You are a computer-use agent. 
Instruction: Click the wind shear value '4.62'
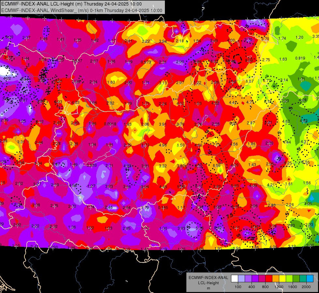(286, 121)
